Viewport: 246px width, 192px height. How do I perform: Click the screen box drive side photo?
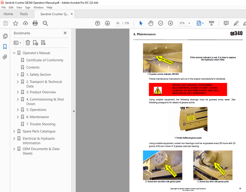click(x=213, y=165)
